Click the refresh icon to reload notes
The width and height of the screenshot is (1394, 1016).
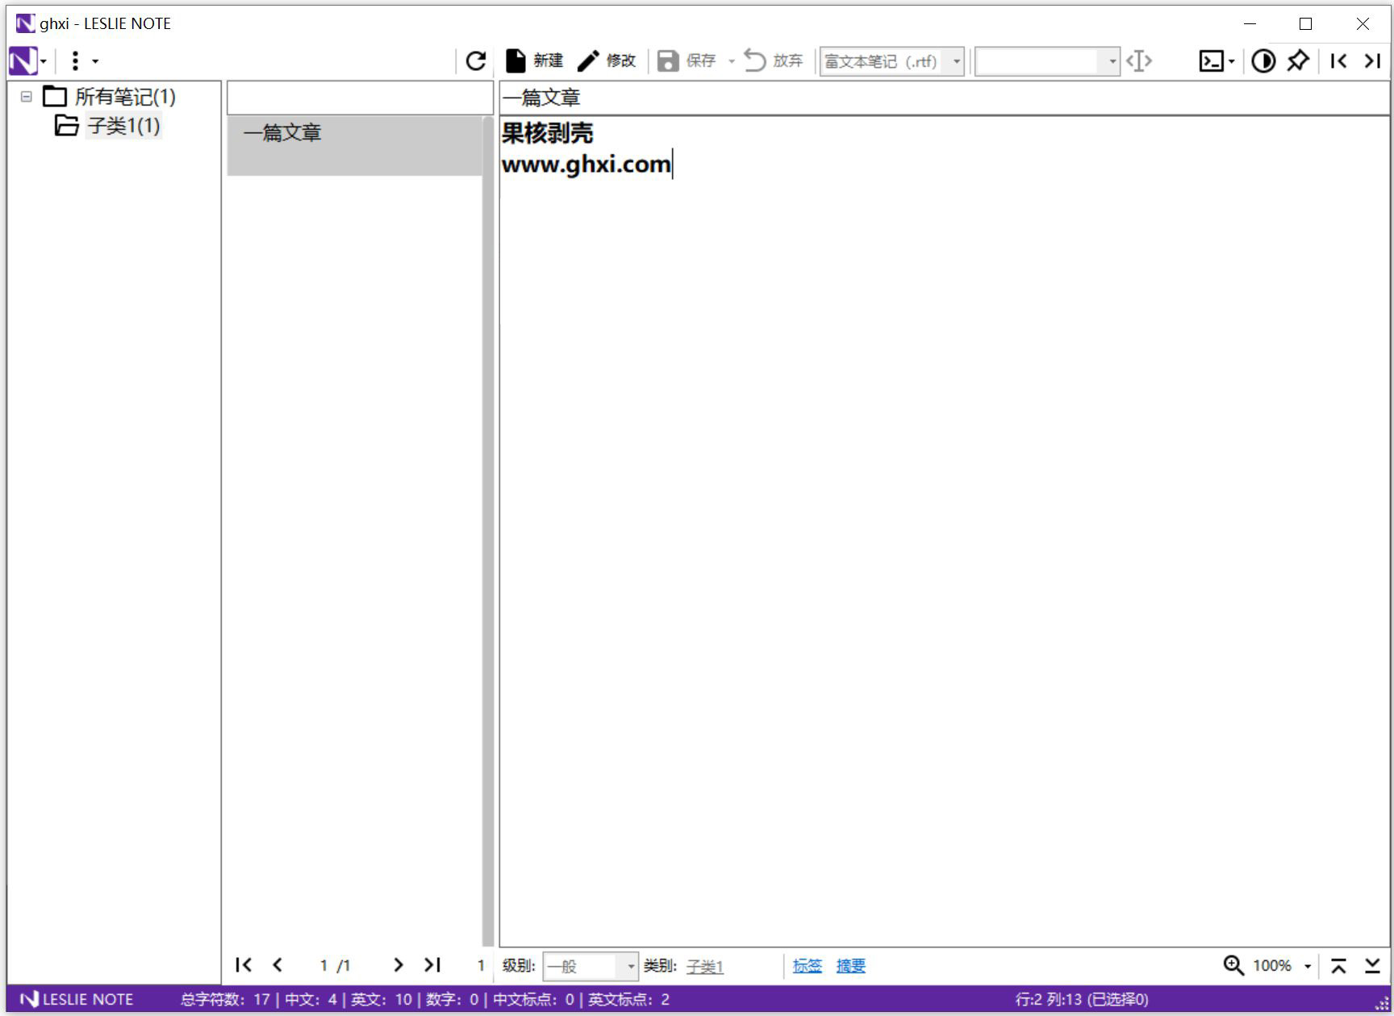tap(476, 60)
